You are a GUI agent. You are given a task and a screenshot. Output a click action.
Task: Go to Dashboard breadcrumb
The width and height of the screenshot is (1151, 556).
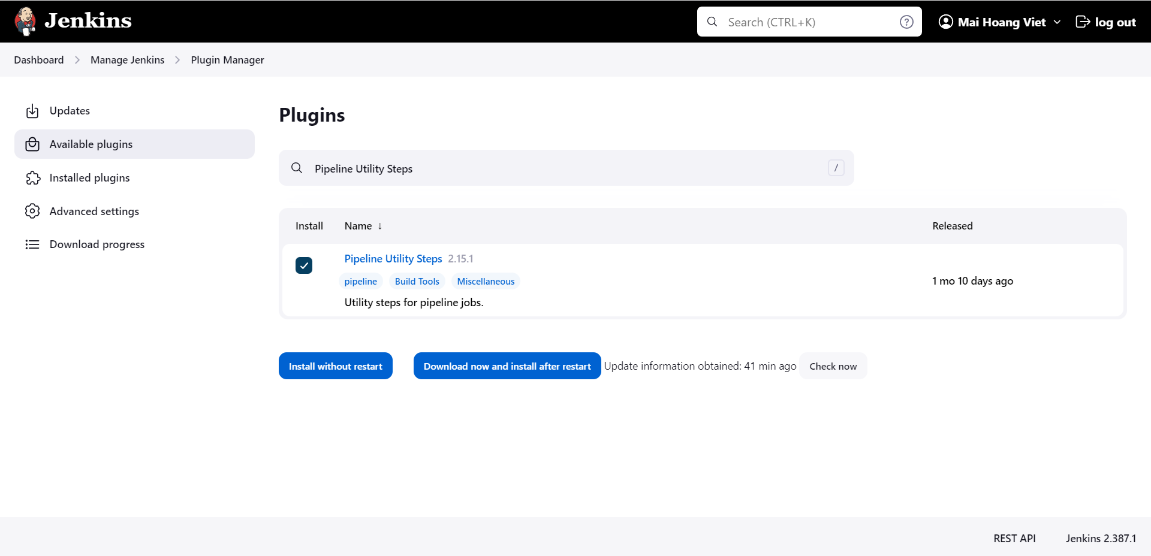39,60
